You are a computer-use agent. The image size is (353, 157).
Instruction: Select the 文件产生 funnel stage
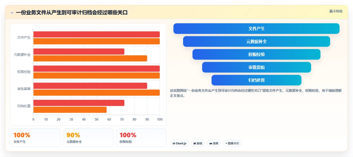coord(256,29)
